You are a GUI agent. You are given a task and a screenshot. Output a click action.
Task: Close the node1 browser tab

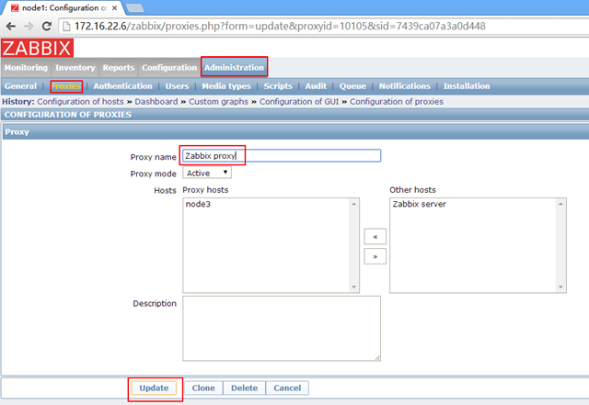point(114,8)
